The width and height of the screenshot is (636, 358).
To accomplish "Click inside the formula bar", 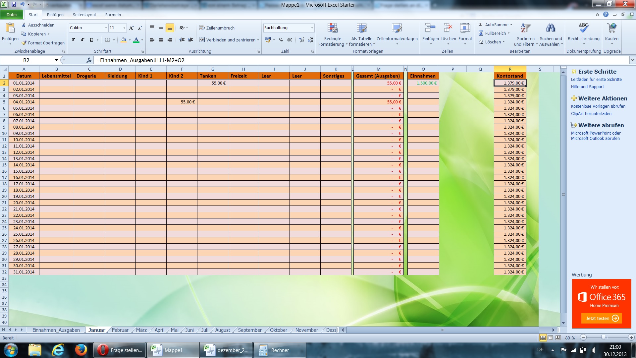I will pyautogui.click(x=232, y=60).
